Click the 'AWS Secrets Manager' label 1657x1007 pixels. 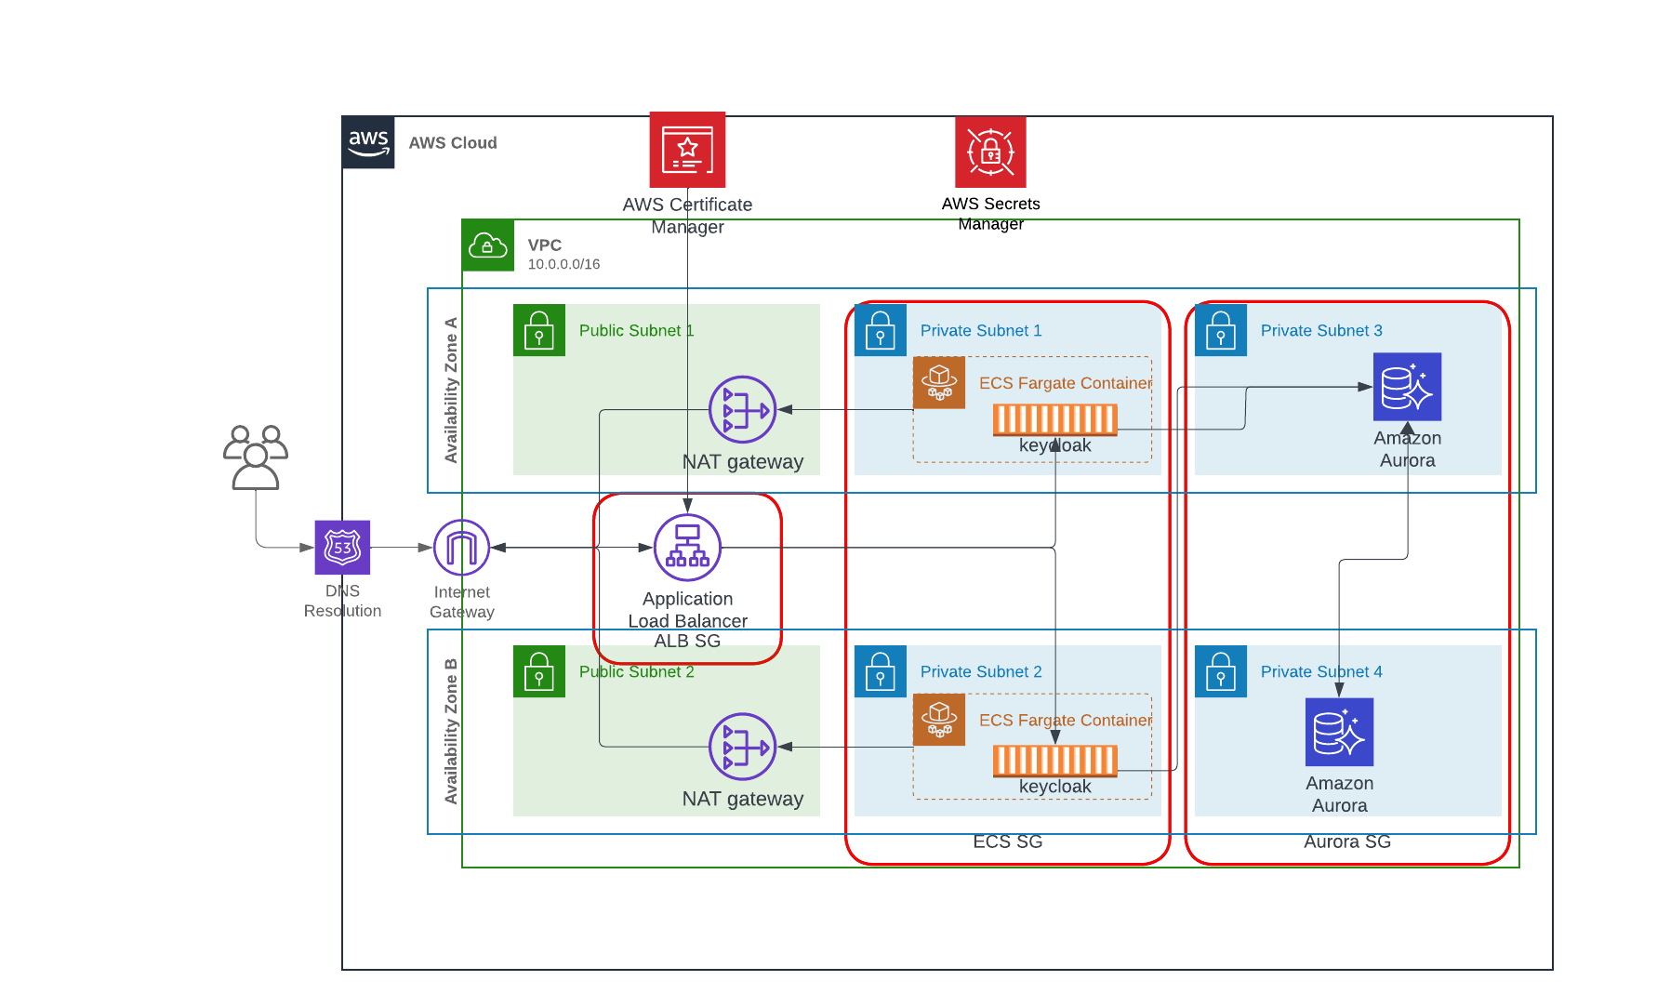click(990, 214)
